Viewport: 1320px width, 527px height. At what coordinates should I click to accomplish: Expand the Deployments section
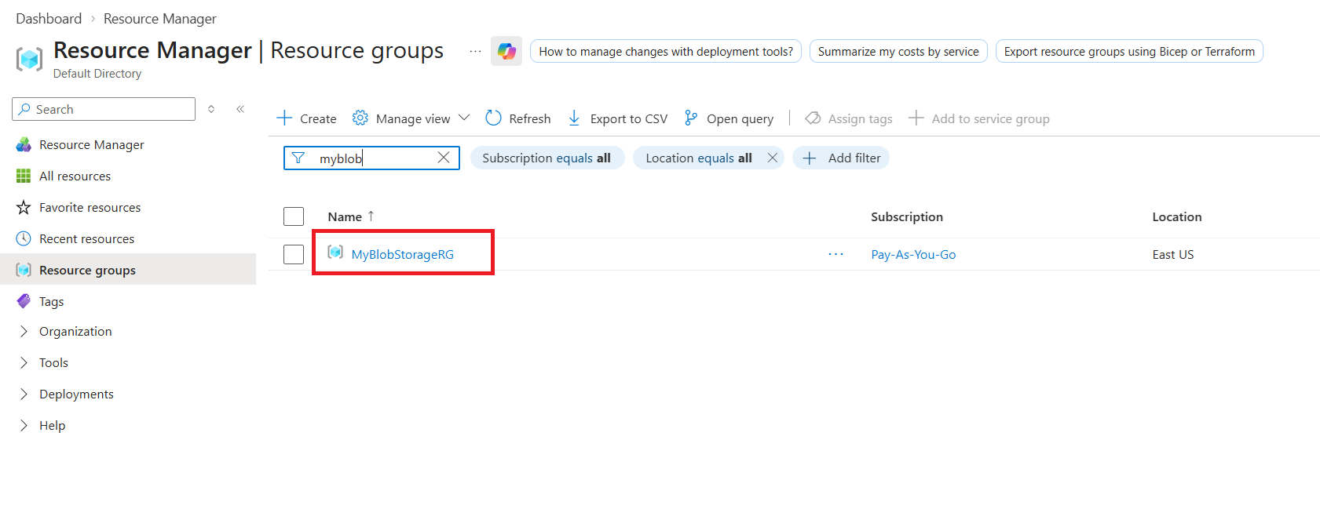point(24,394)
